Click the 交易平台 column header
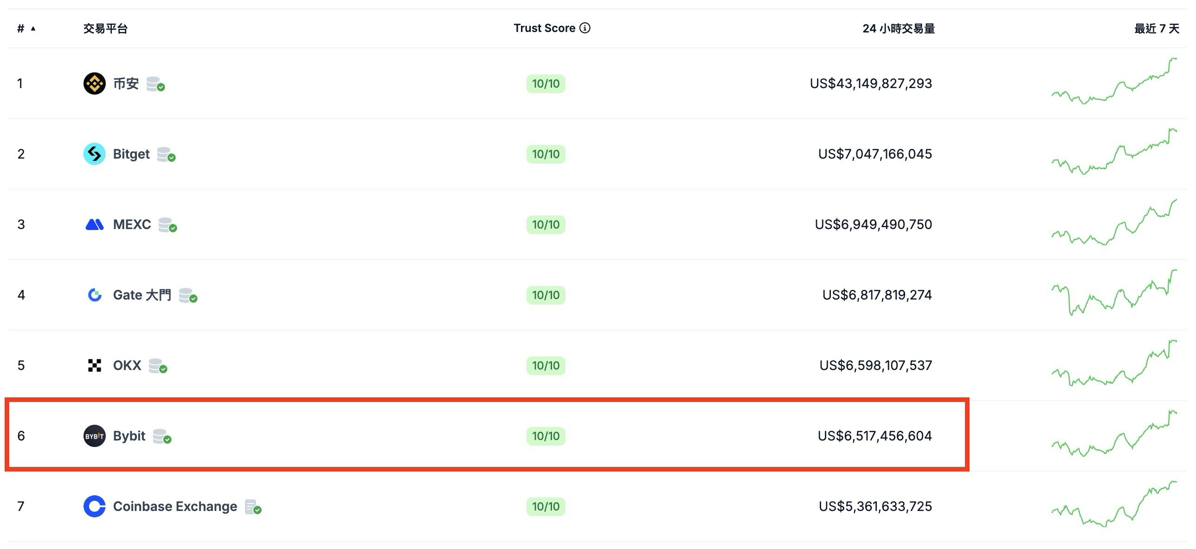Image resolution: width=1196 pixels, height=549 pixels. pos(105,29)
